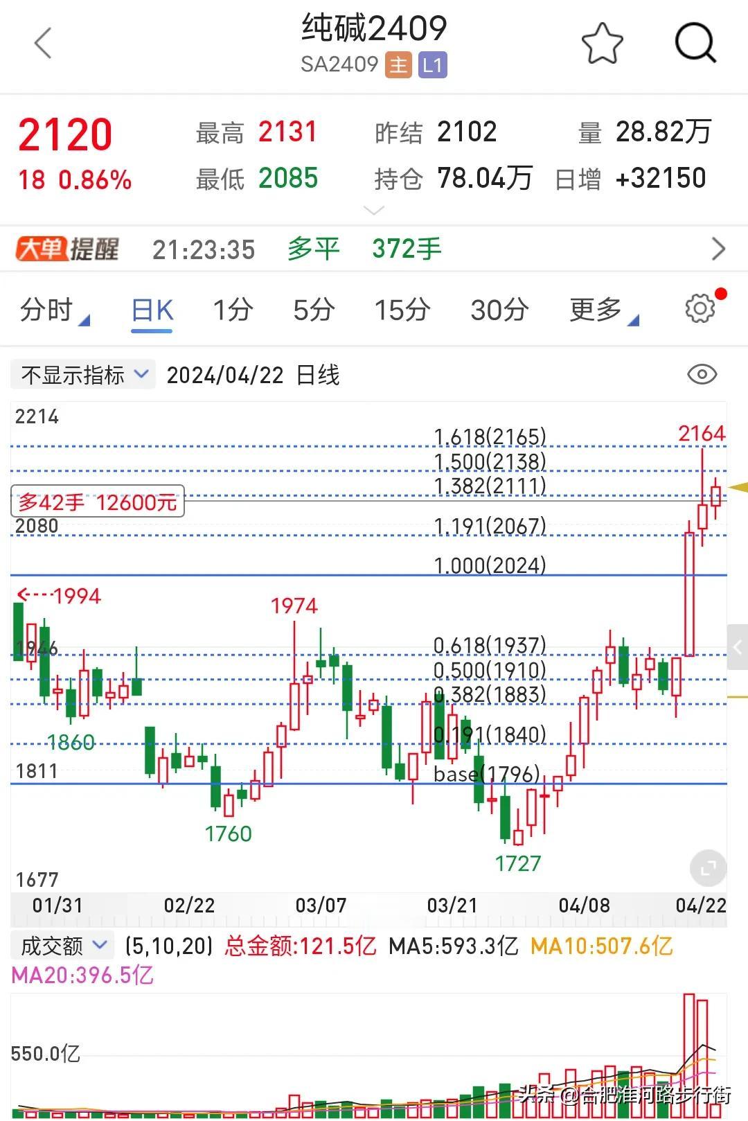
Task: Tap the 04/08 date axis label
Action: point(584,906)
